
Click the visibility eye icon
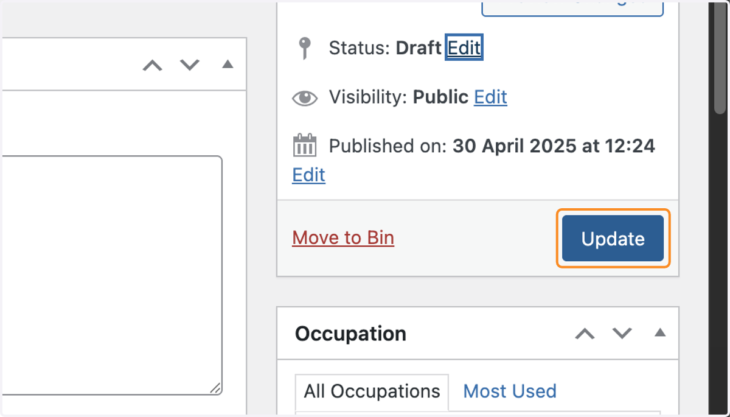point(305,97)
